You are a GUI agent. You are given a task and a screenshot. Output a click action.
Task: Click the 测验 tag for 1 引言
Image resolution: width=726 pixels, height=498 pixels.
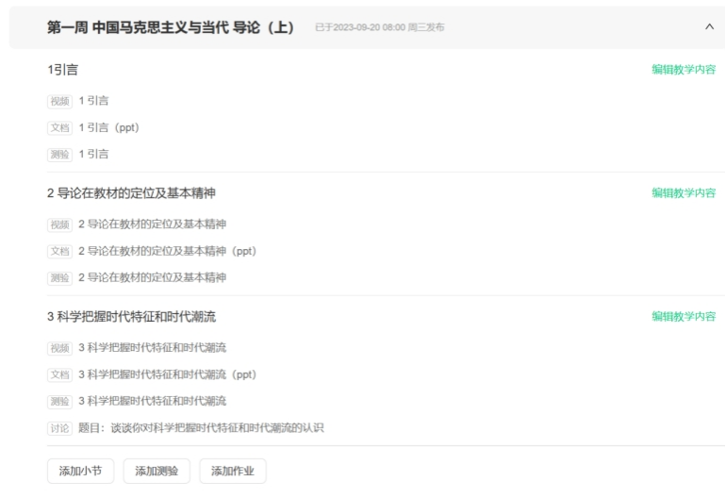[x=59, y=154]
